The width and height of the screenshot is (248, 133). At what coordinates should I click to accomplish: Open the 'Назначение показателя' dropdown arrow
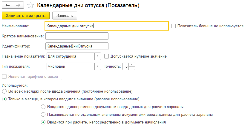pyautogui.click(x=98, y=56)
